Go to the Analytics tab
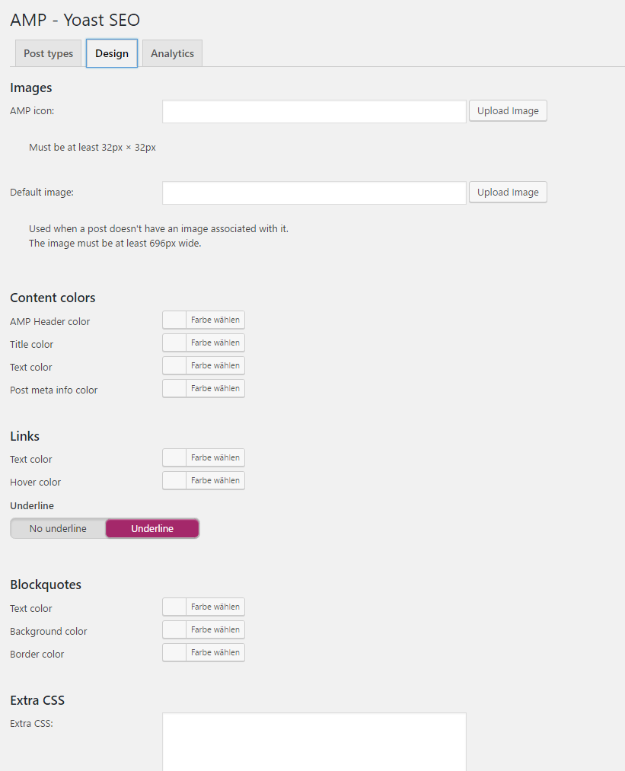625x771 pixels. [x=172, y=54]
